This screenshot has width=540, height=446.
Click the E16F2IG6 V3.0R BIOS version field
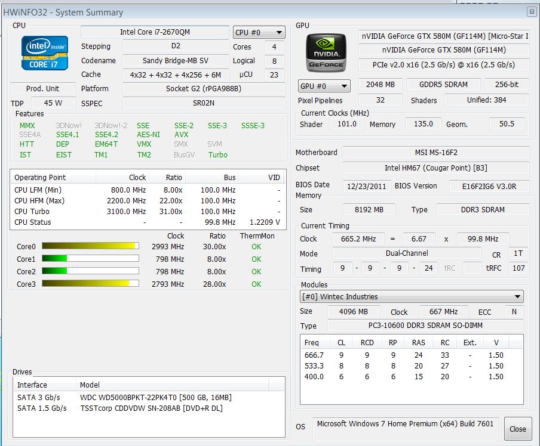489,187
